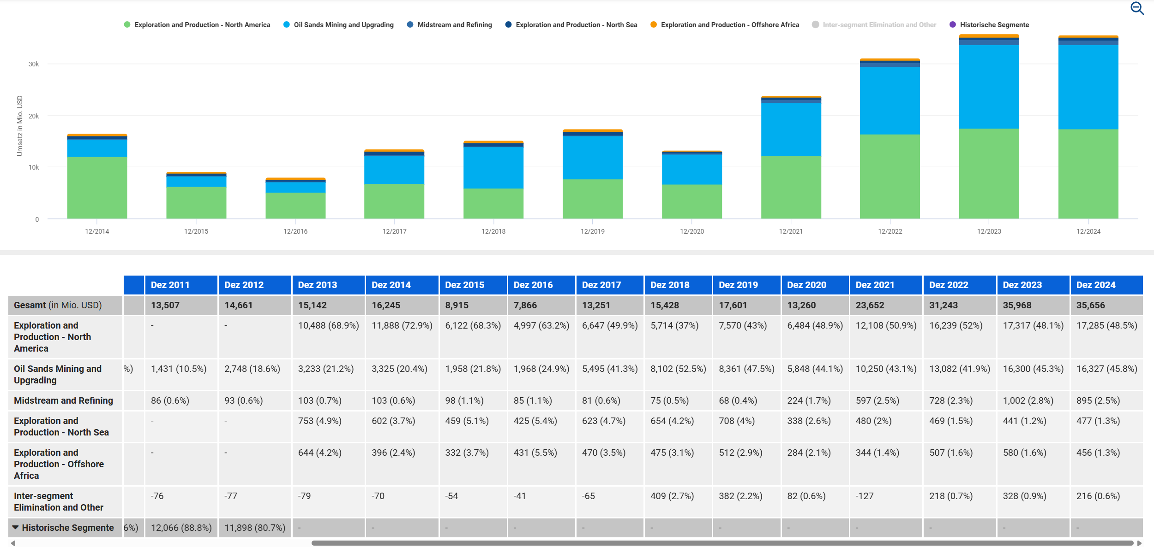The image size is (1154, 547).
Task: Click Historische Segmente purple legend dot
Action: point(952,25)
